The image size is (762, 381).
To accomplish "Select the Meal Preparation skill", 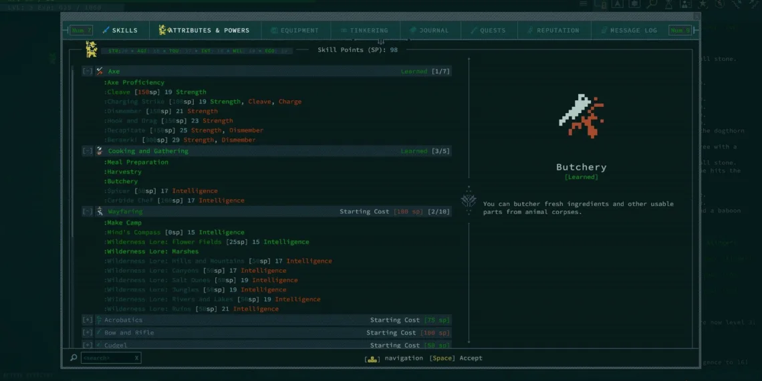I will coord(136,162).
